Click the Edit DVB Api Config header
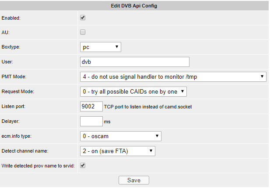This screenshot has height=188, width=270. click(x=135, y=6)
